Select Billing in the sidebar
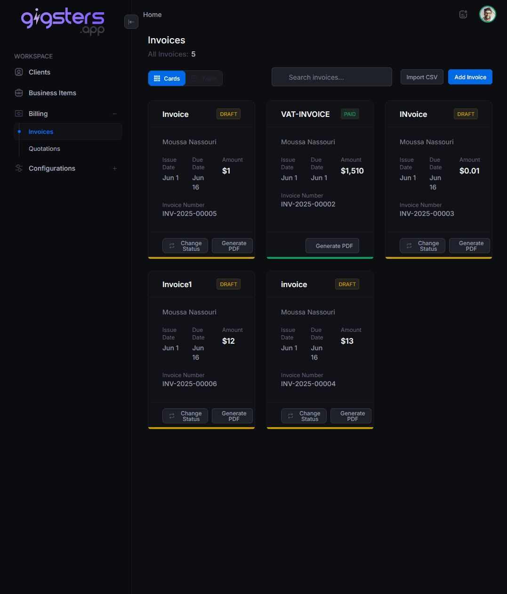Viewport: 507px width, 594px height. click(38, 114)
